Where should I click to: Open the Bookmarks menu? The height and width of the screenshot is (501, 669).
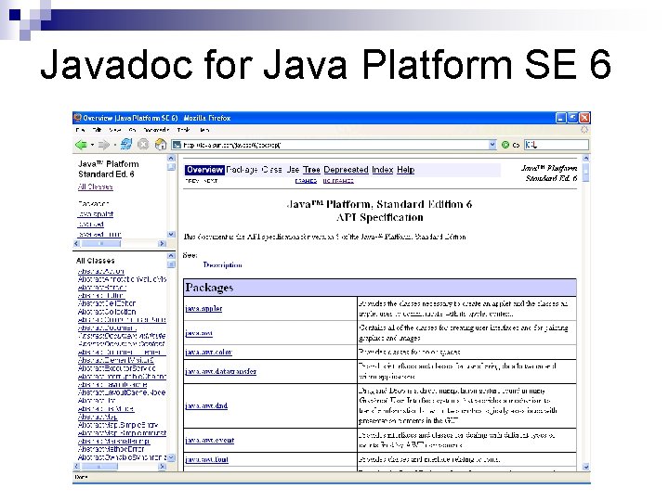157,130
